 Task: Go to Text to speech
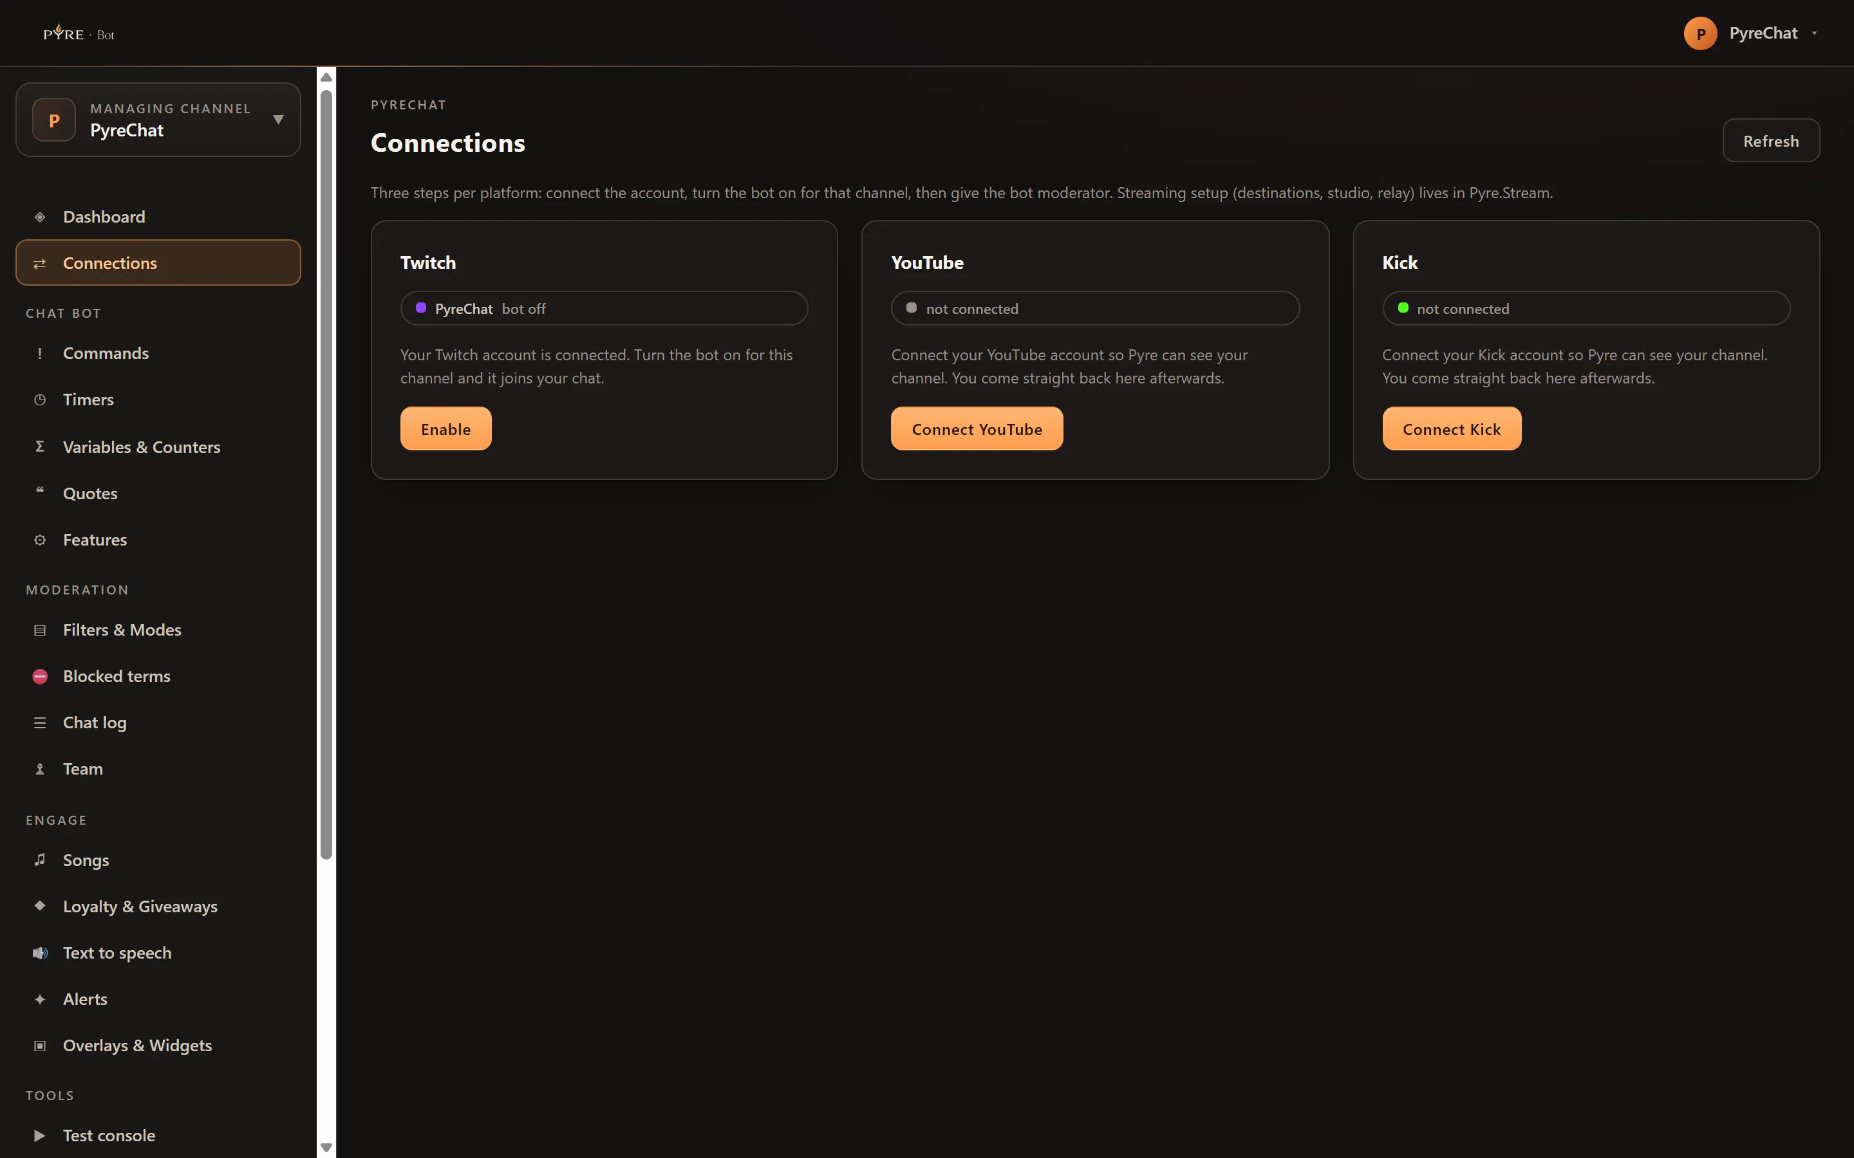pos(158,953)
